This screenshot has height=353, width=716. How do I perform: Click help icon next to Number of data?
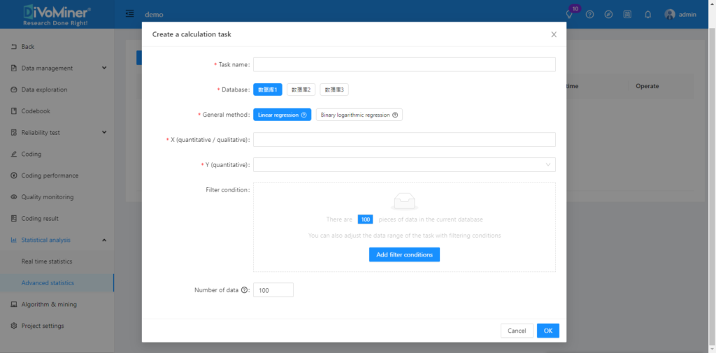coord(245,290)
